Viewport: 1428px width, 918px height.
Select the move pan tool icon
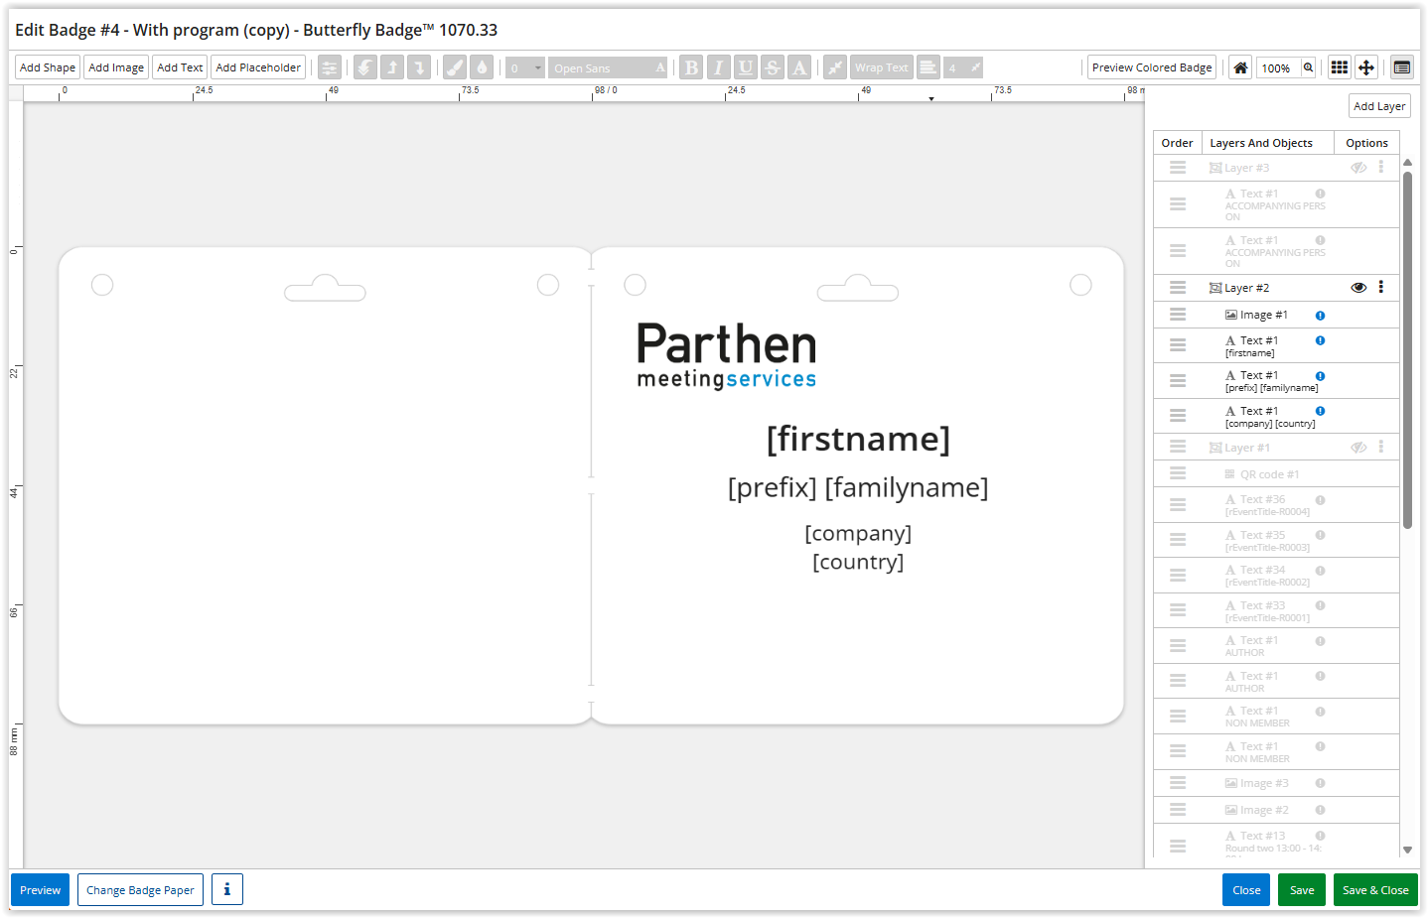click(1366, 67)
